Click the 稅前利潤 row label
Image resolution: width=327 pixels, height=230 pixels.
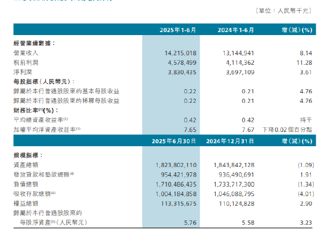point(26,62)
